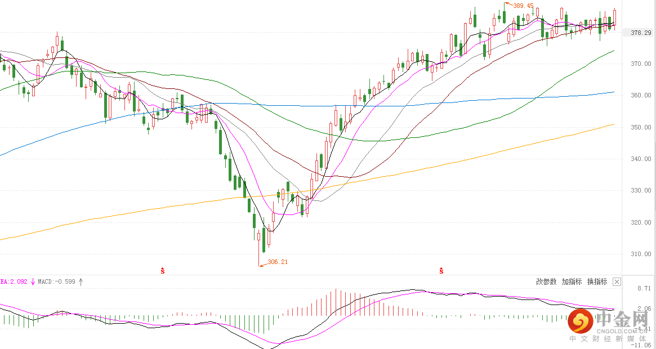This screenshot has width=656, height=349.
Task: Close the MACD indicator panel
Action: tap(617, 281)
